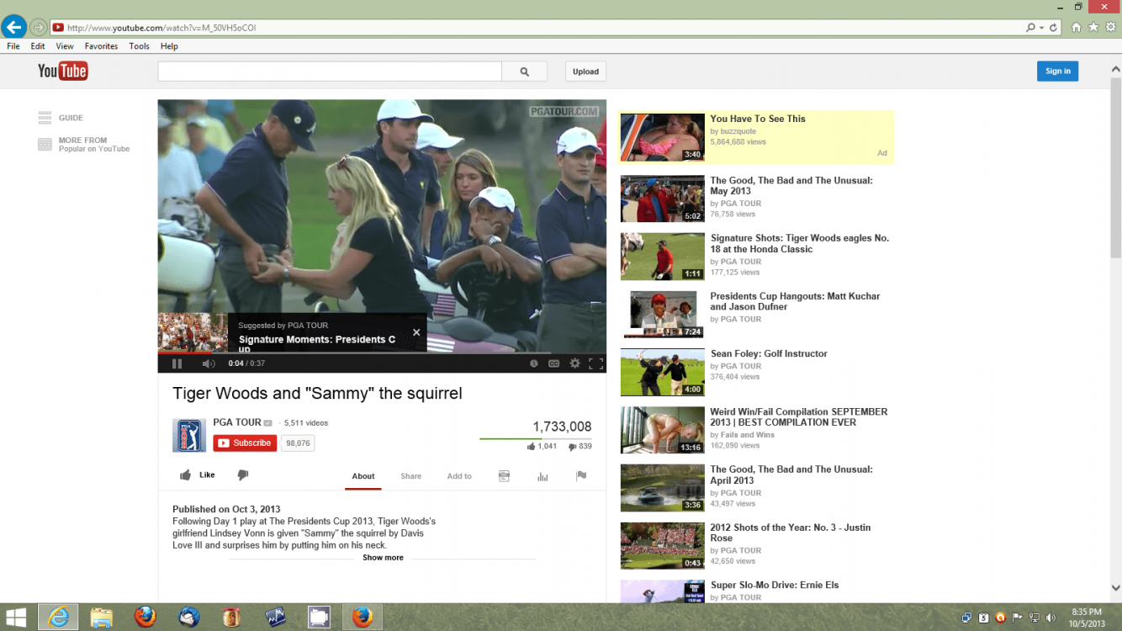Click the video progress bar

pyautogui.click(x=382, y=353)
